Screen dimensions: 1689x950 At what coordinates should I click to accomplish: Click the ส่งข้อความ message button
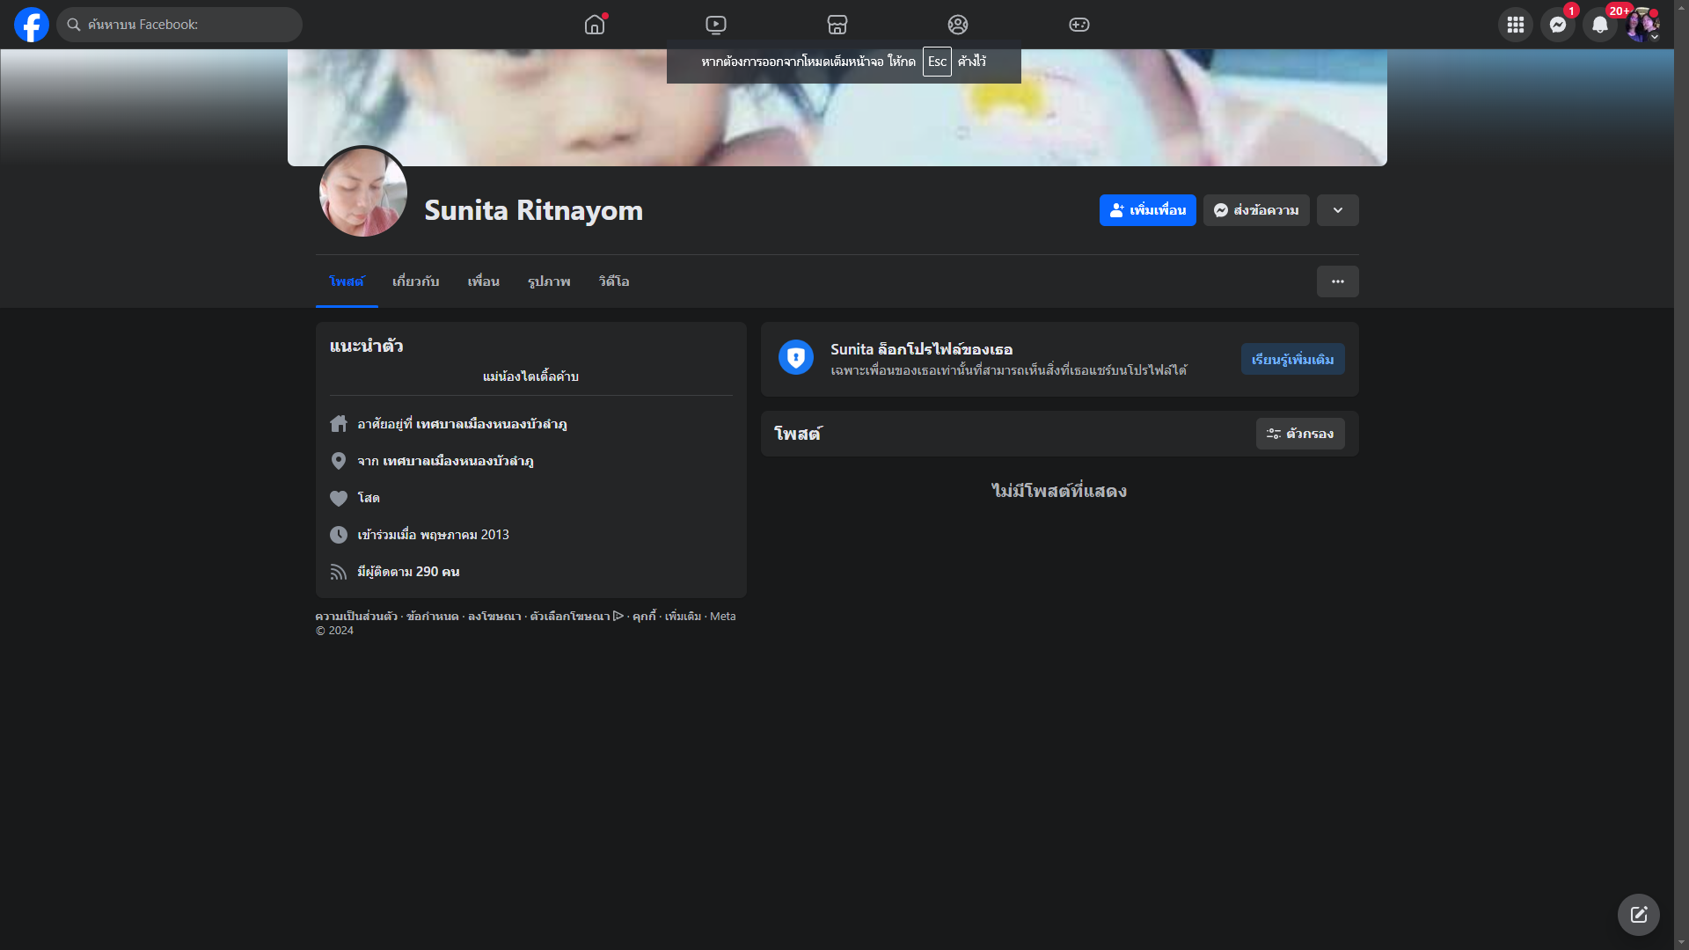click(x=1255, y=210)
